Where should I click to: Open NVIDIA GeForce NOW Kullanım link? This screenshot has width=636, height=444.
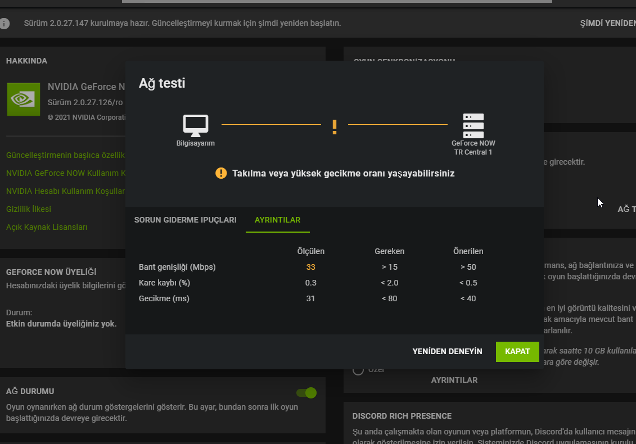tap(66, 173)
